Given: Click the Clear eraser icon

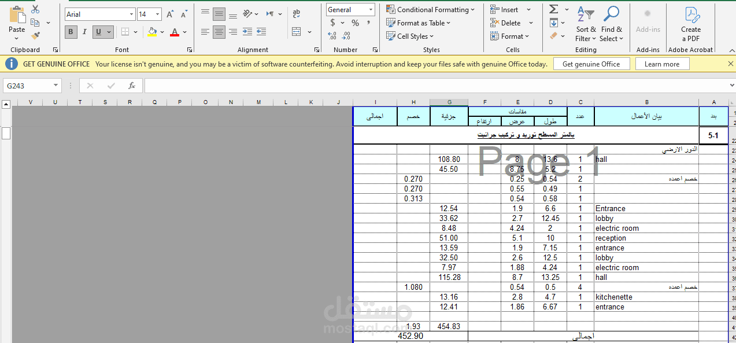Looking at the screenshot, I should (x=553, y=36).
